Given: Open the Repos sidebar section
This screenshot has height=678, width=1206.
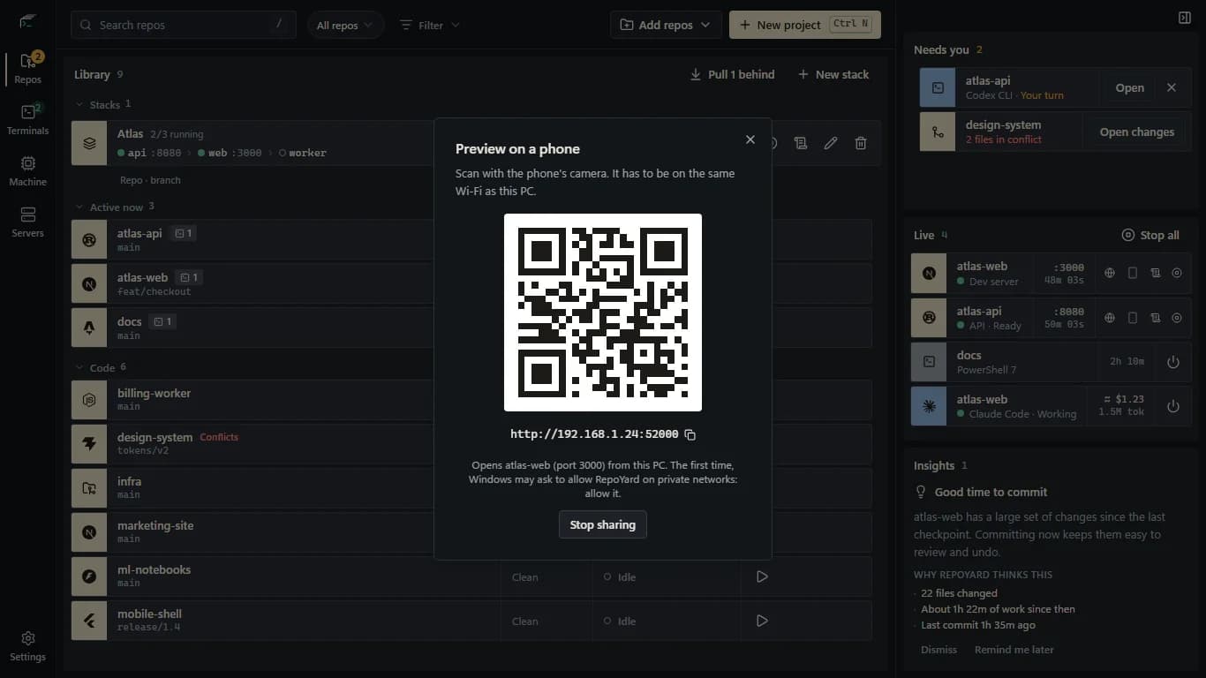Looking at the screenshot, I should [27, 68].
